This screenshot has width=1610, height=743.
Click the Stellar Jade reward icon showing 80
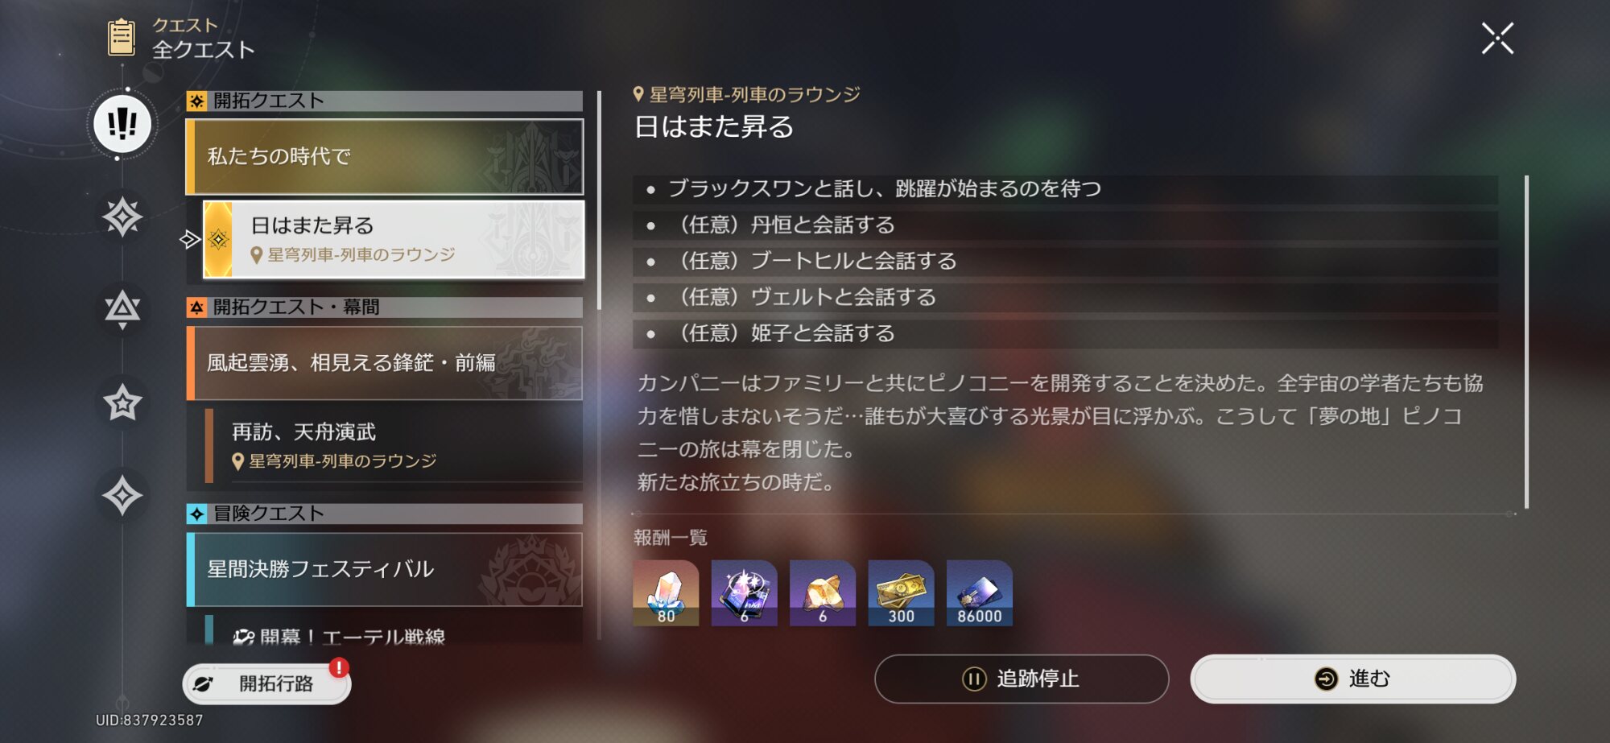(666, 593)
